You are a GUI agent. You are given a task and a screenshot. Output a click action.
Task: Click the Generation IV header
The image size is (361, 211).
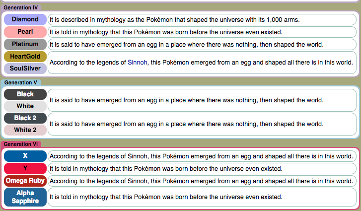pyautogui.click(x=21, y=7)
